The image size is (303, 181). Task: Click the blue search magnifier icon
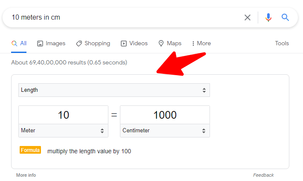tap(285, 18)
